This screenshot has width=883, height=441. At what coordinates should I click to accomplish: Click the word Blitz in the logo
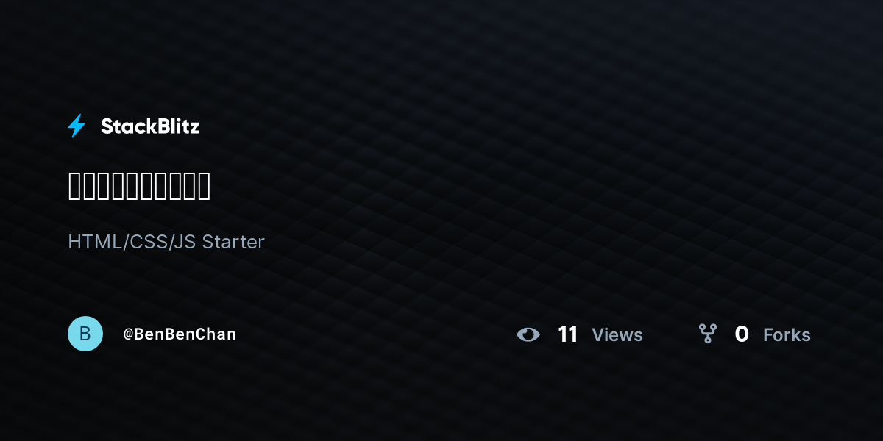pos(175,126)
